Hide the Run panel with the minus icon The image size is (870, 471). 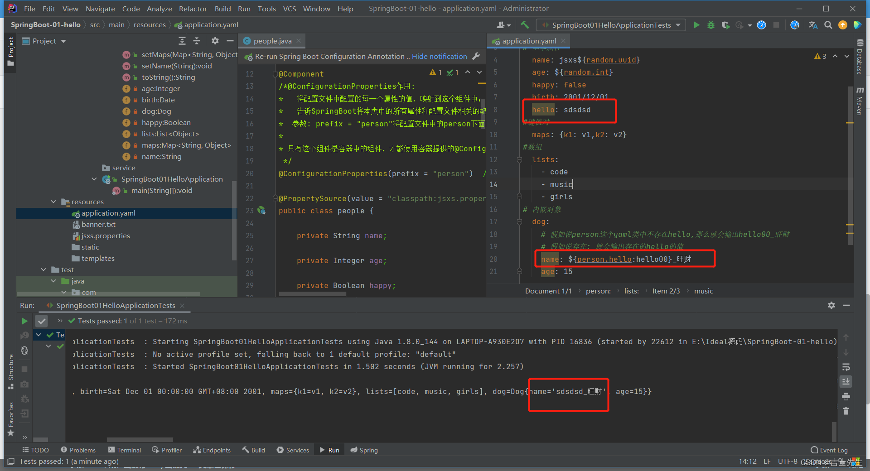click(x=846, y=305)
